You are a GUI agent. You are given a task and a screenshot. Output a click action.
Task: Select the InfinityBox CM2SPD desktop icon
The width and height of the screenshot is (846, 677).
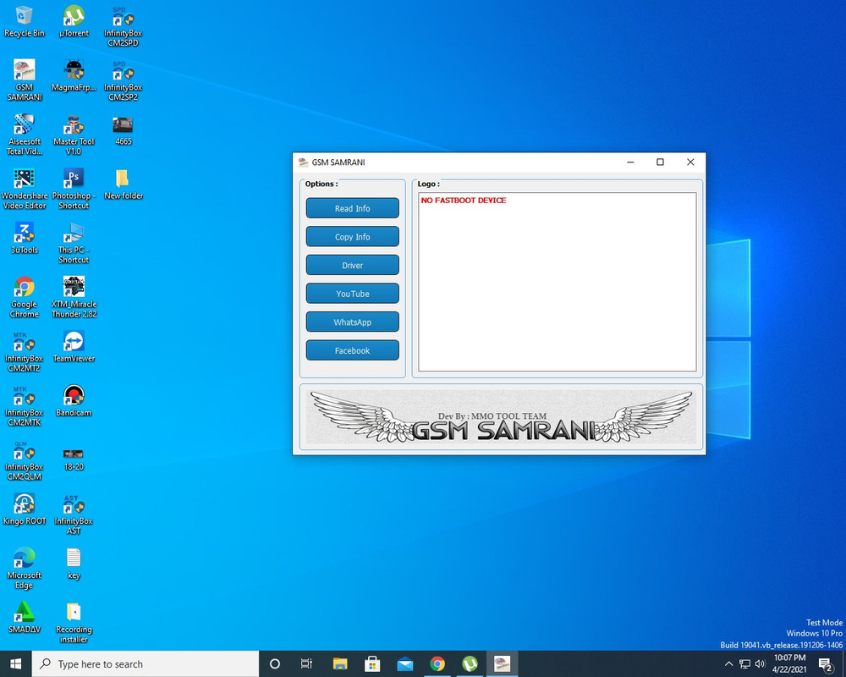coord(123,27)
